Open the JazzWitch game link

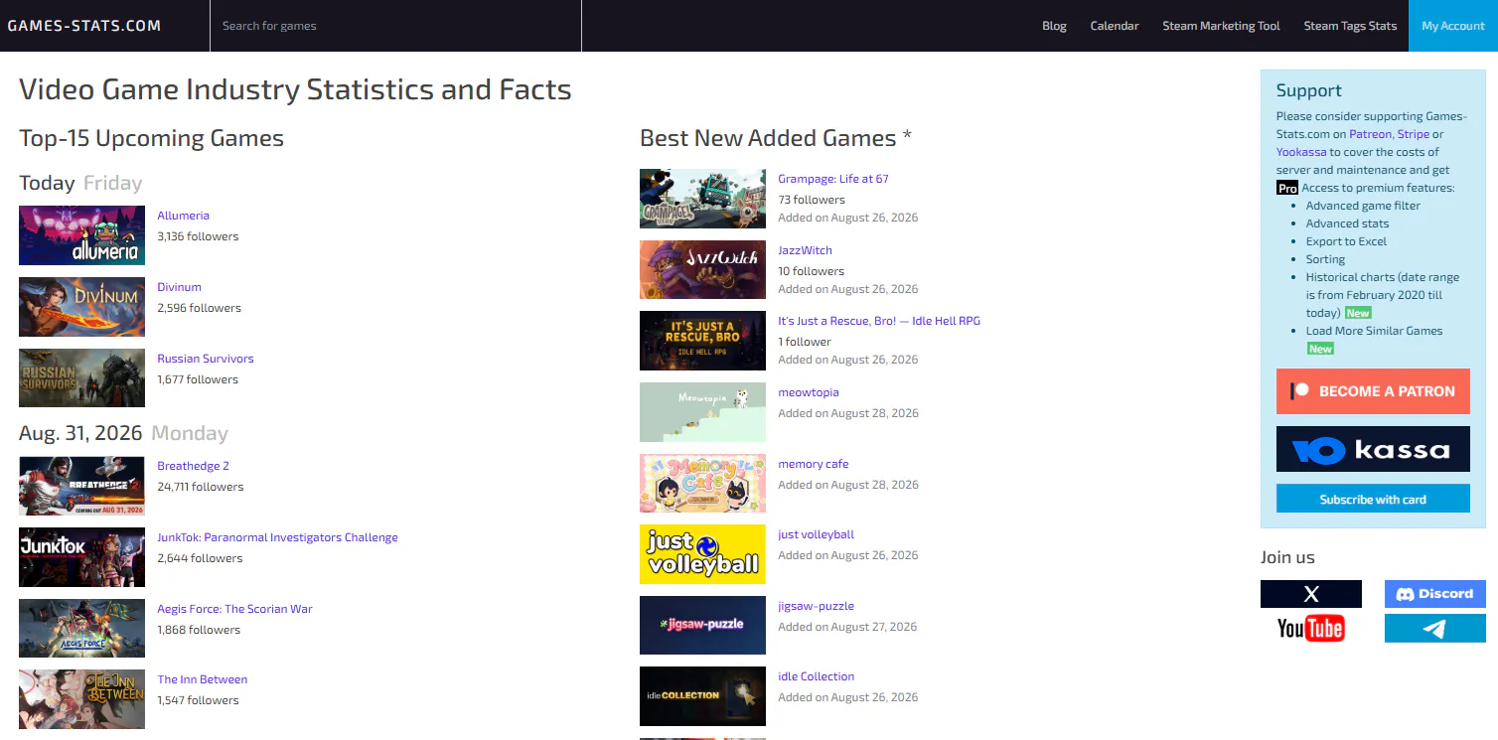point(805,250)
